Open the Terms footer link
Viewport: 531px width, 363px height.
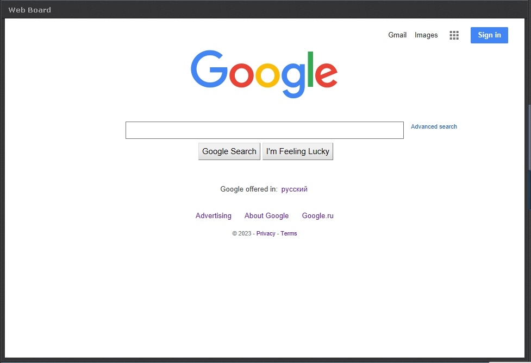coord(289,234)
